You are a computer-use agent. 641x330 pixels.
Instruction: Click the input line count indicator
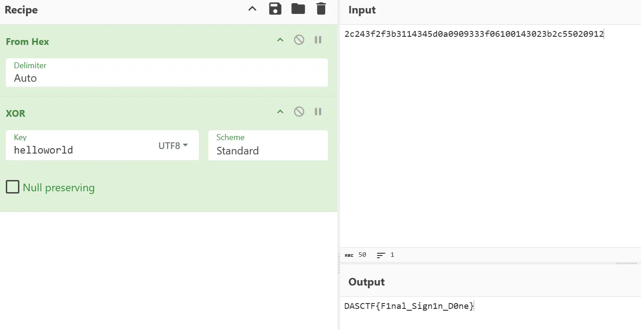pos(386,255)
